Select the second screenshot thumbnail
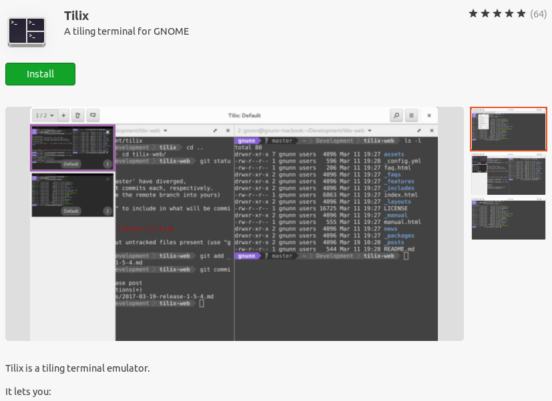Screen dimensions: 552x401 pyautogui.click(x=509, y=174)
